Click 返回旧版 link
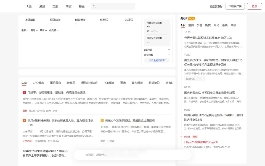265x166 pixels. click(216, 6)
